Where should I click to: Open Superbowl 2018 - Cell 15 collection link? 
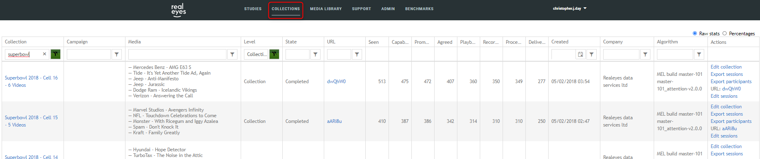click(31, 121)
